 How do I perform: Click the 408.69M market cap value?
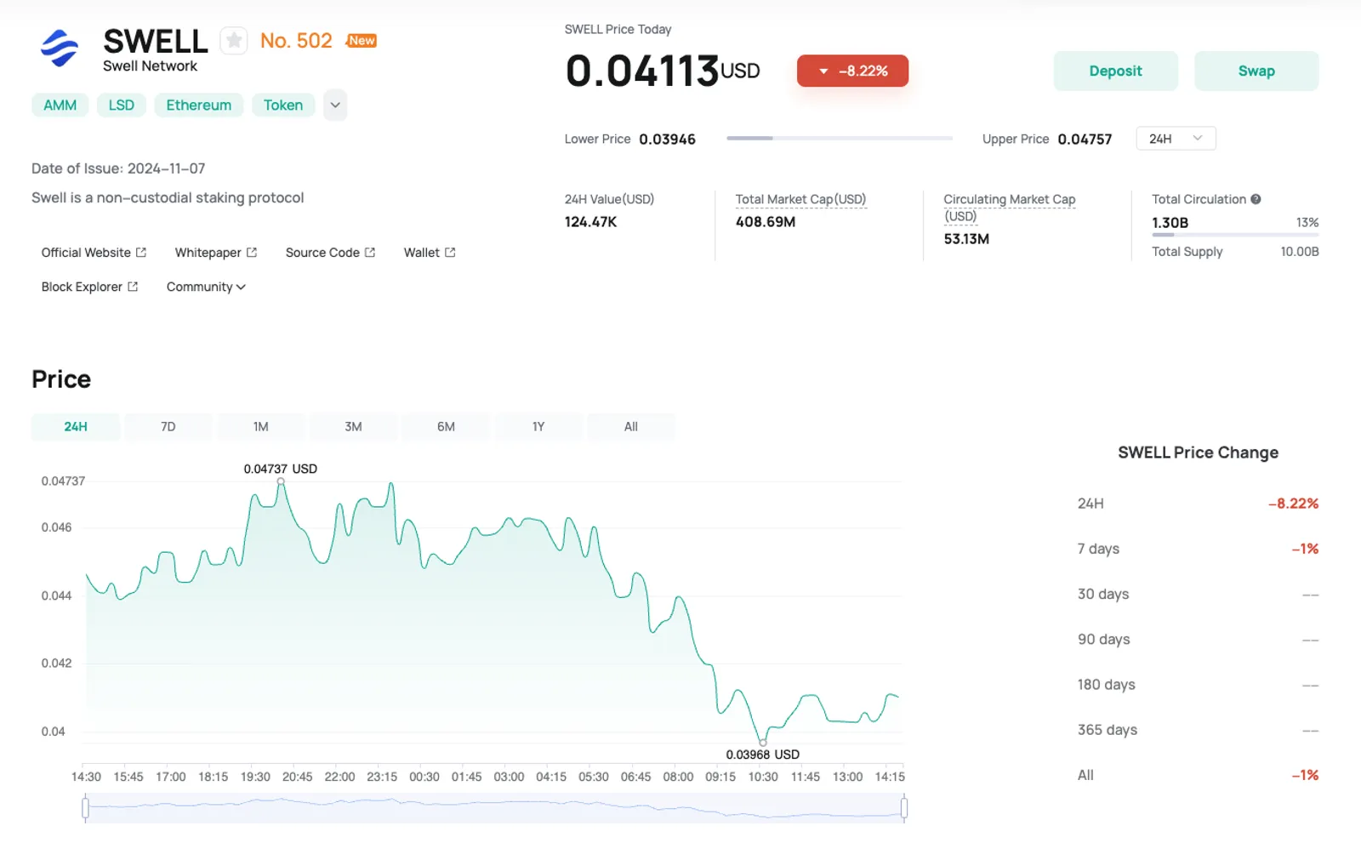(x=766, y=222)
